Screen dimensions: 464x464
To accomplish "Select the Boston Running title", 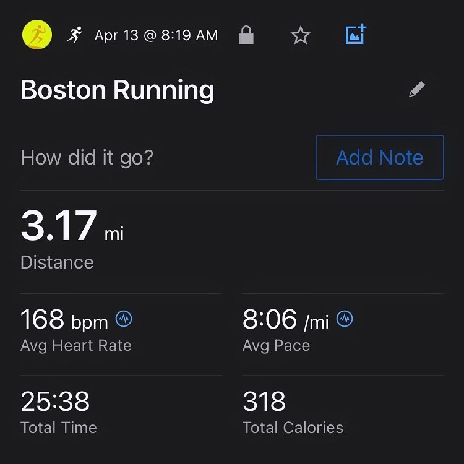I will click(x=118, y=90).
